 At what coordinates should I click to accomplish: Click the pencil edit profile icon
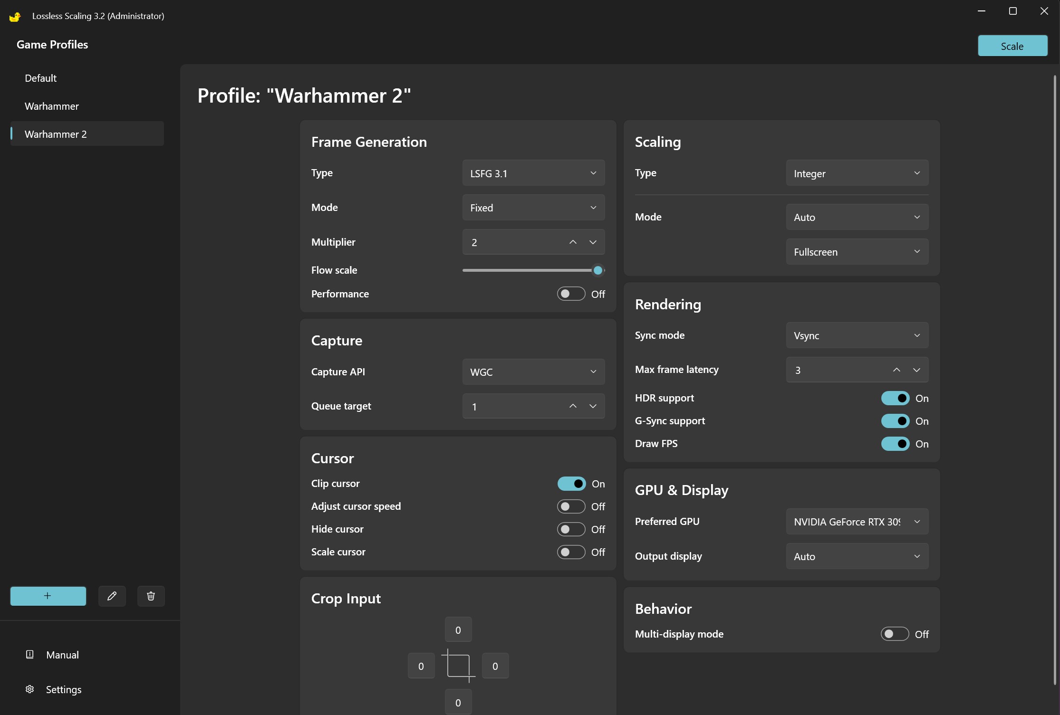coord(112,596)
